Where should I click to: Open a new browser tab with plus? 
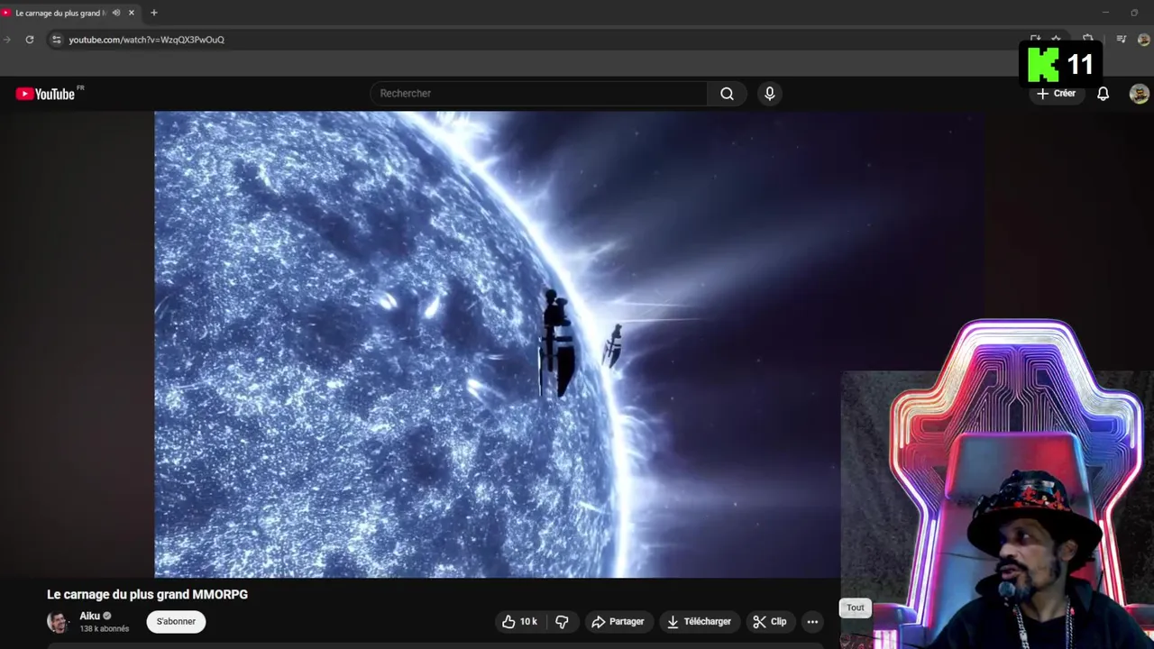point(154,13)
